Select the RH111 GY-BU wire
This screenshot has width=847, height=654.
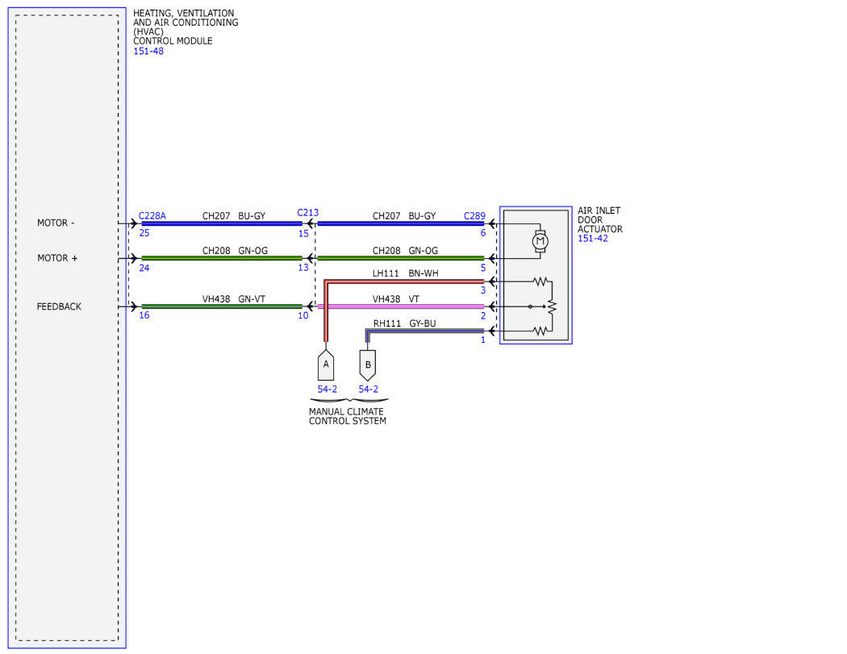424,331
